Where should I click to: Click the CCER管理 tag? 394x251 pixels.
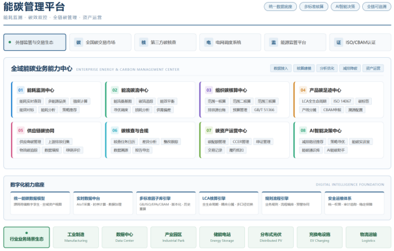[x=241, y=142]
